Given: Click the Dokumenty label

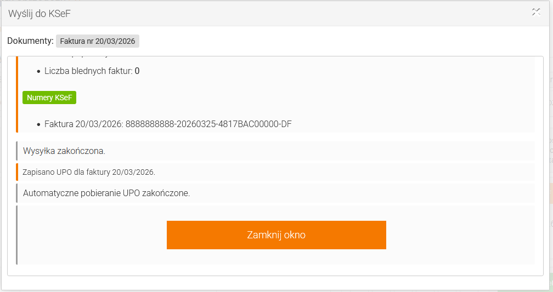Looking at the screenshot, I should [30, 41].
